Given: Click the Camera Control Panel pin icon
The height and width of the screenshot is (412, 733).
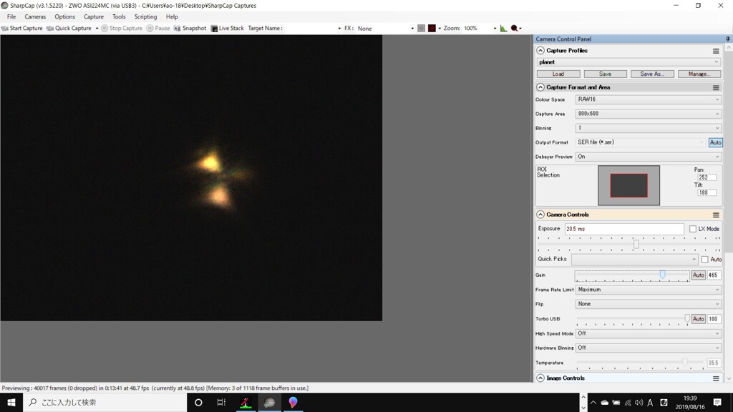Looking at the screenshot, I should tap(728, 39).
